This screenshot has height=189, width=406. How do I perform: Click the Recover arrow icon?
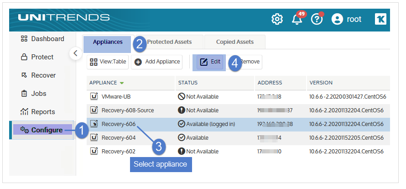(24, 75)
